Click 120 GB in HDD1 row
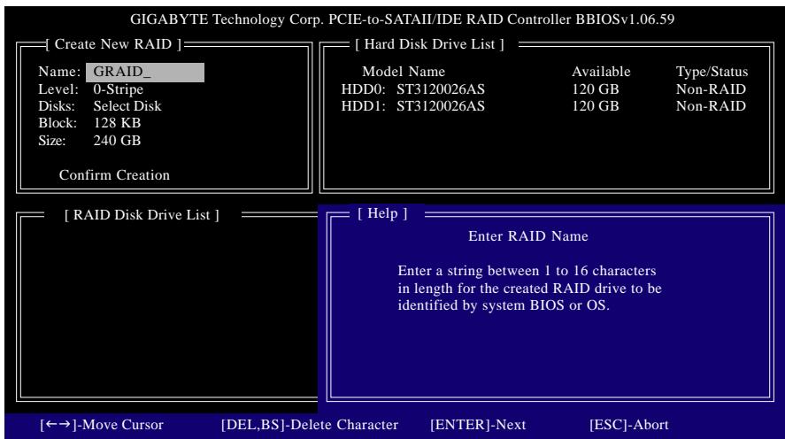Viewport: 785px width, 439px height. coord(596,106)
